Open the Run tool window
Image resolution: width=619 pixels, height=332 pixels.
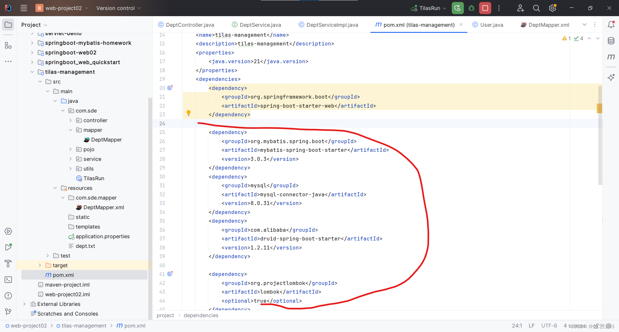pos(8,247)
